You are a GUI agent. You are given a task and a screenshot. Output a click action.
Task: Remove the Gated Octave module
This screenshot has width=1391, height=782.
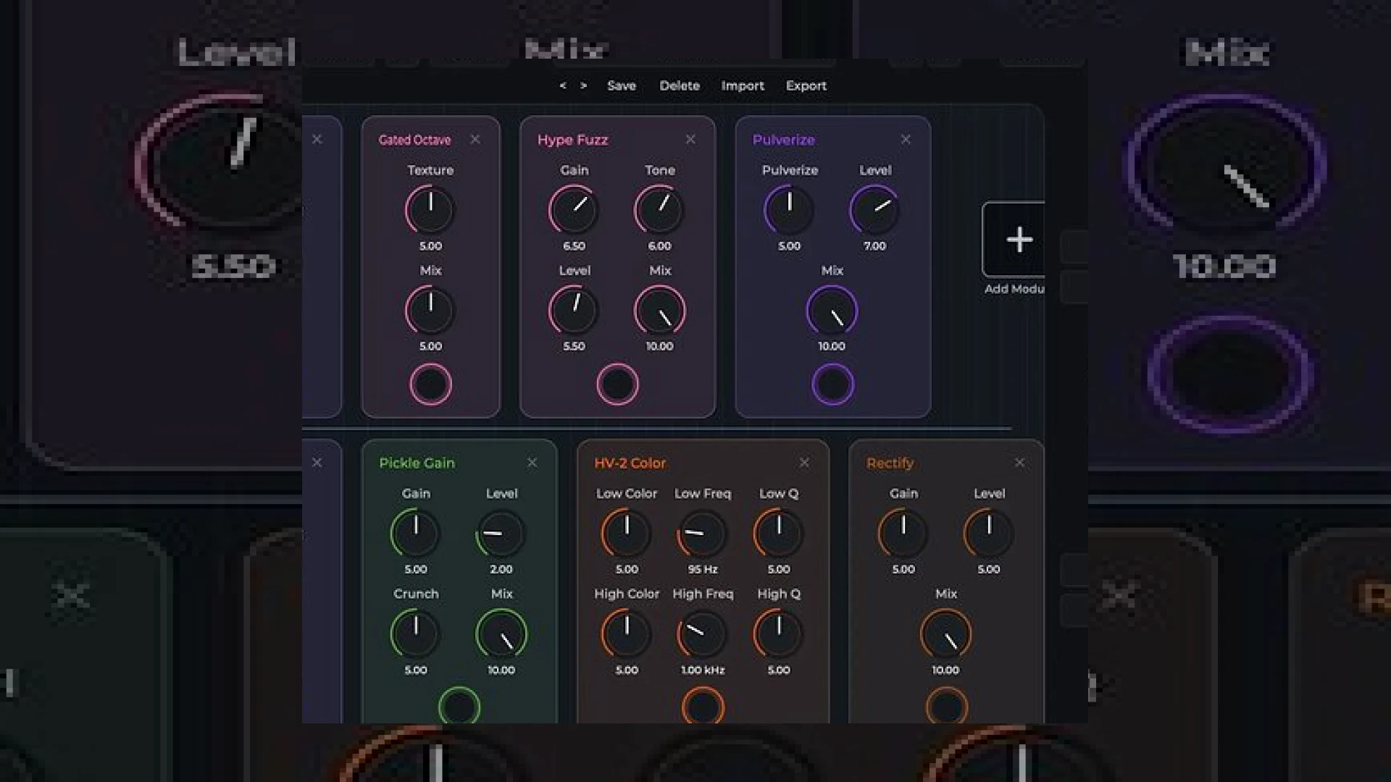tap(475, 139)
